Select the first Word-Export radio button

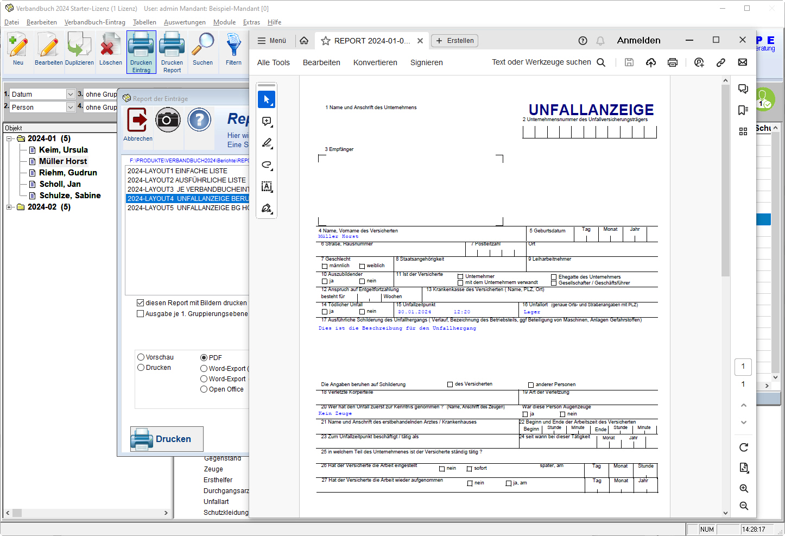coord(204,369)
